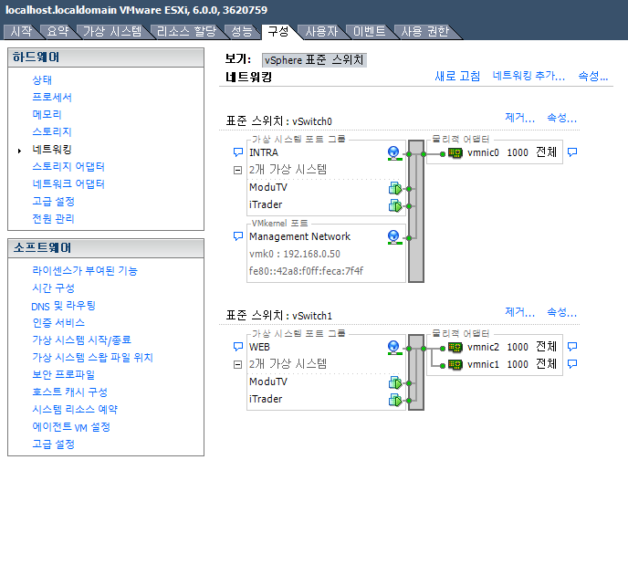Image resolution: width=628 pixels, height=575 pixels.
Task: Click the speech bubble icon next to vmnic2
Action: (572, 346)
